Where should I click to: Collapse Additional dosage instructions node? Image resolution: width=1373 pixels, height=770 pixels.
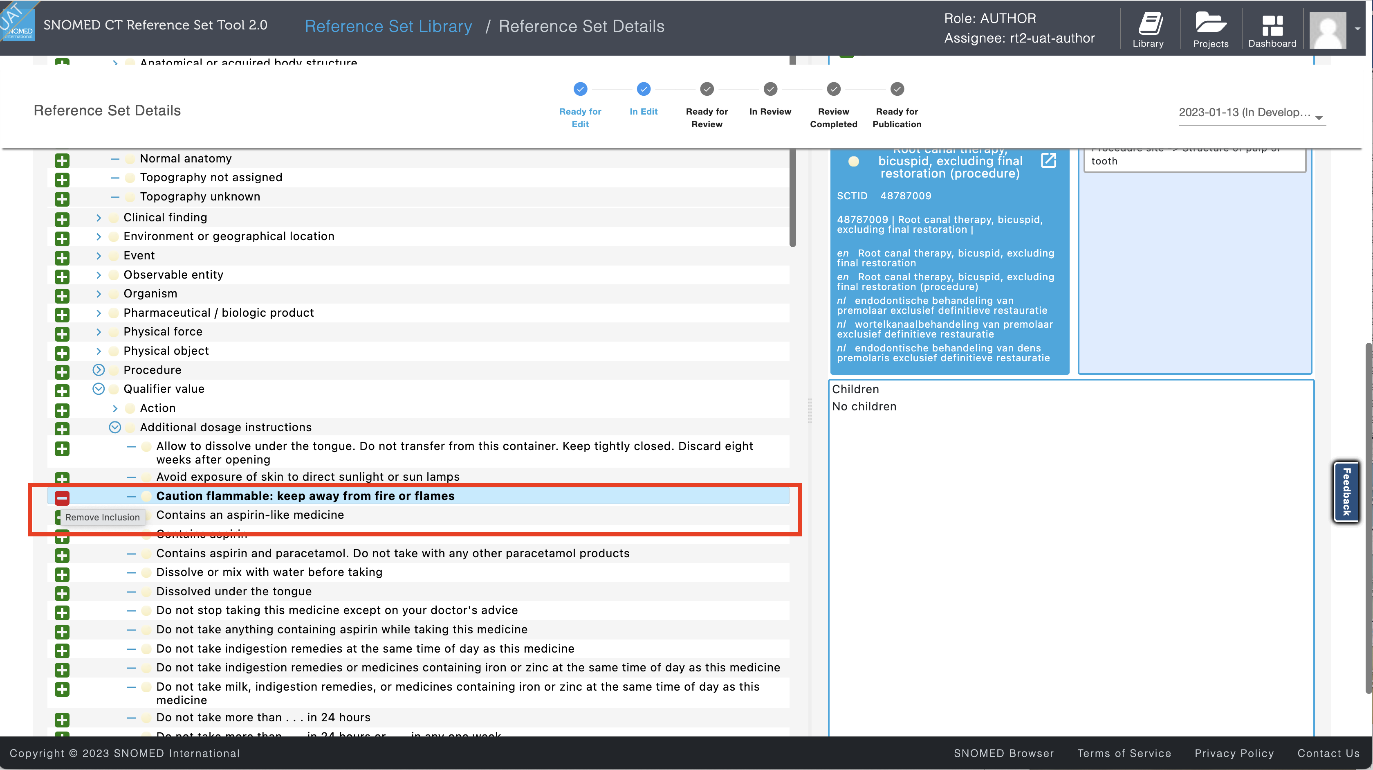(115, 427)
